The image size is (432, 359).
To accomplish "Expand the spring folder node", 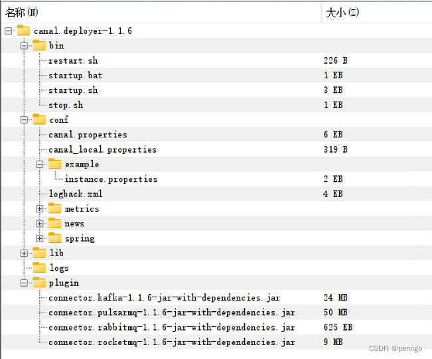I will point(40,239).
